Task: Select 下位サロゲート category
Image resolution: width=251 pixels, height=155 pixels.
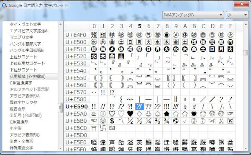Action: (x=23, y=70)
